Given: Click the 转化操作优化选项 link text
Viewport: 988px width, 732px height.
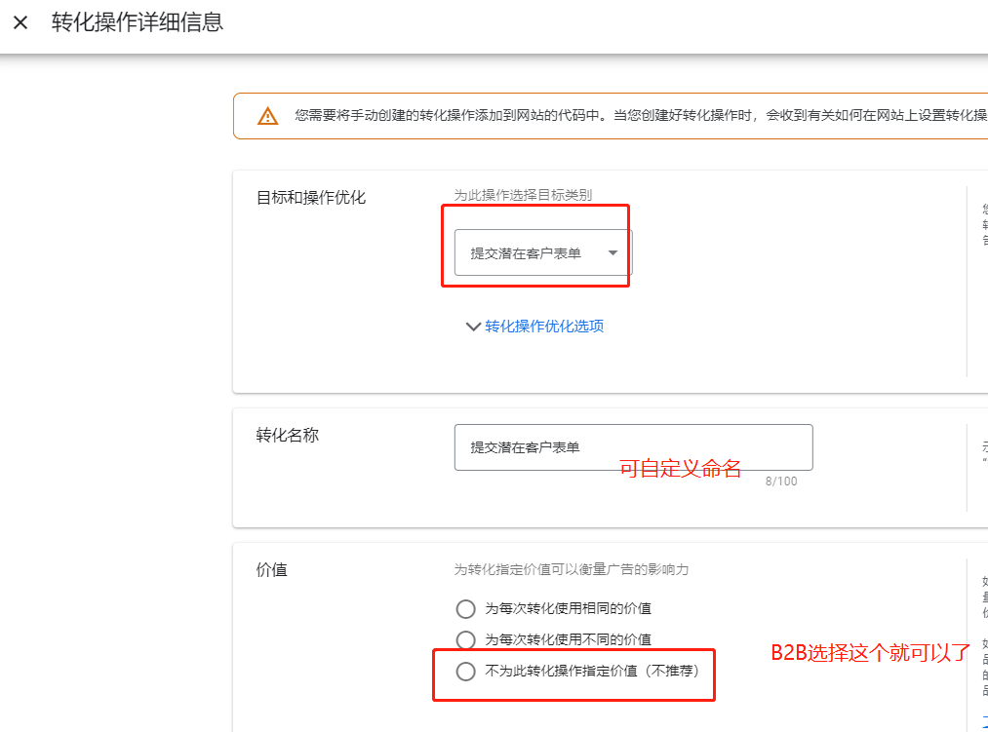Looking at the screenshot, I should pos(544,327).
